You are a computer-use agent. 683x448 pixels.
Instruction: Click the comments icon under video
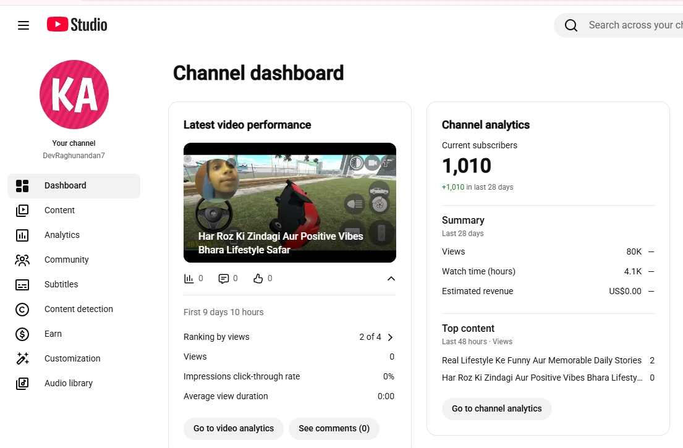tap(224, 279)
